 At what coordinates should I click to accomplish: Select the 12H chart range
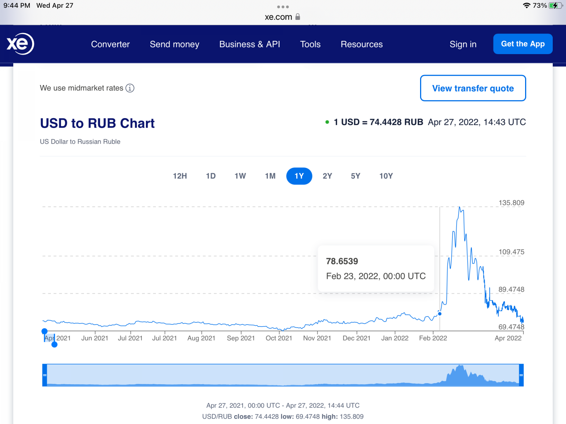(180, 176)
